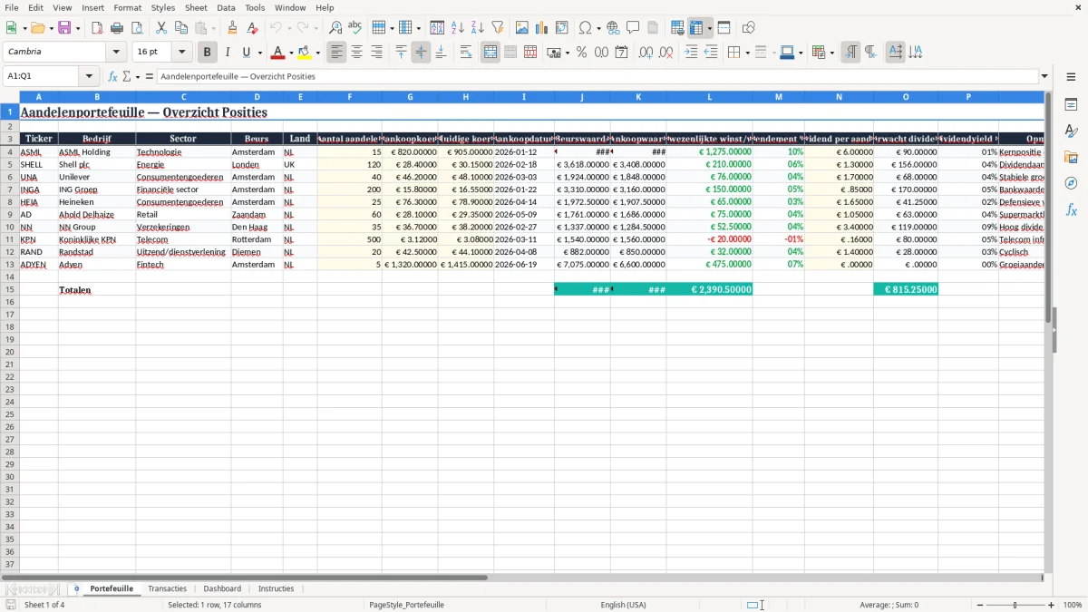
Task: Open the font size 16 pt dropdown
Action: pyautogui.click(x=182, y=53)
